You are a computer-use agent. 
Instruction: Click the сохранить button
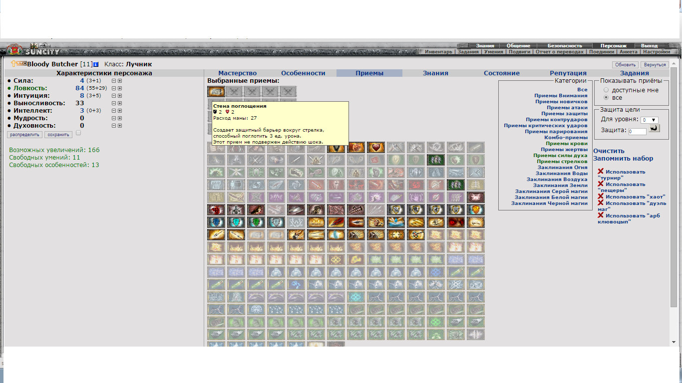pos(58,135)
